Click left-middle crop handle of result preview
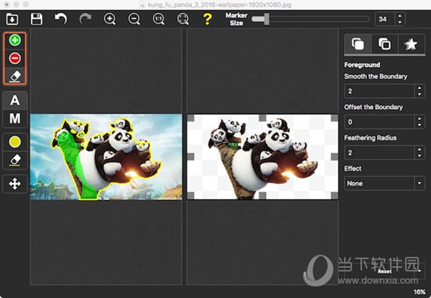This screenshot has width=431, height=298. coord(190,157)
